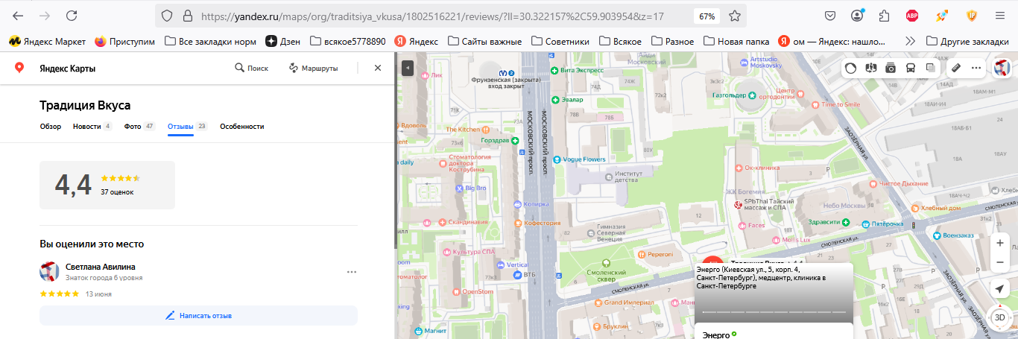Click the 37 оценок text
The image size is (1018, 339).
117,192
